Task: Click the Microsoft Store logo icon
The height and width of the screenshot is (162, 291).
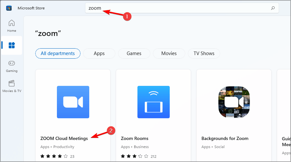Action: [x=9, y=8]
